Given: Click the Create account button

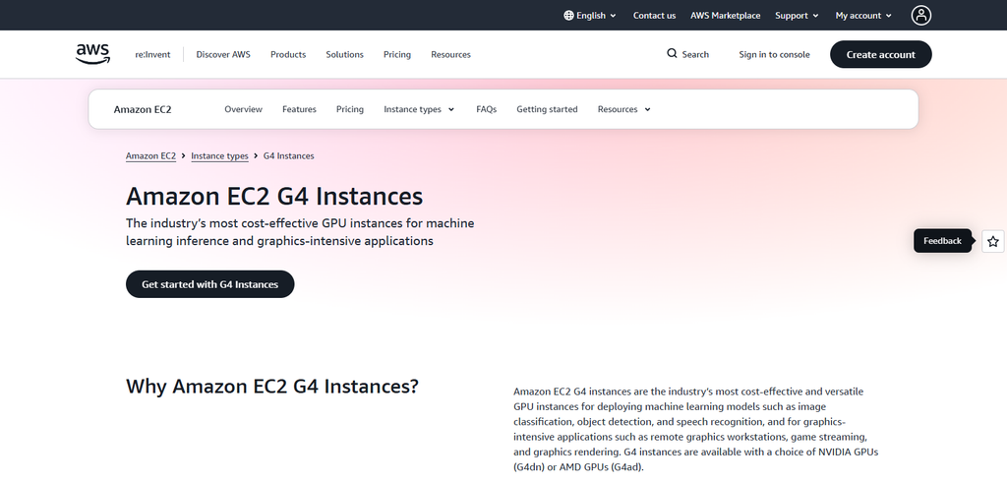Looking at the screenshot, I should 880,55.
